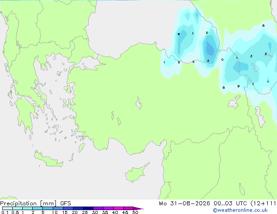The image size is (277, 214).
Task: Click the '20' legend label
Action: coord(75,212)
